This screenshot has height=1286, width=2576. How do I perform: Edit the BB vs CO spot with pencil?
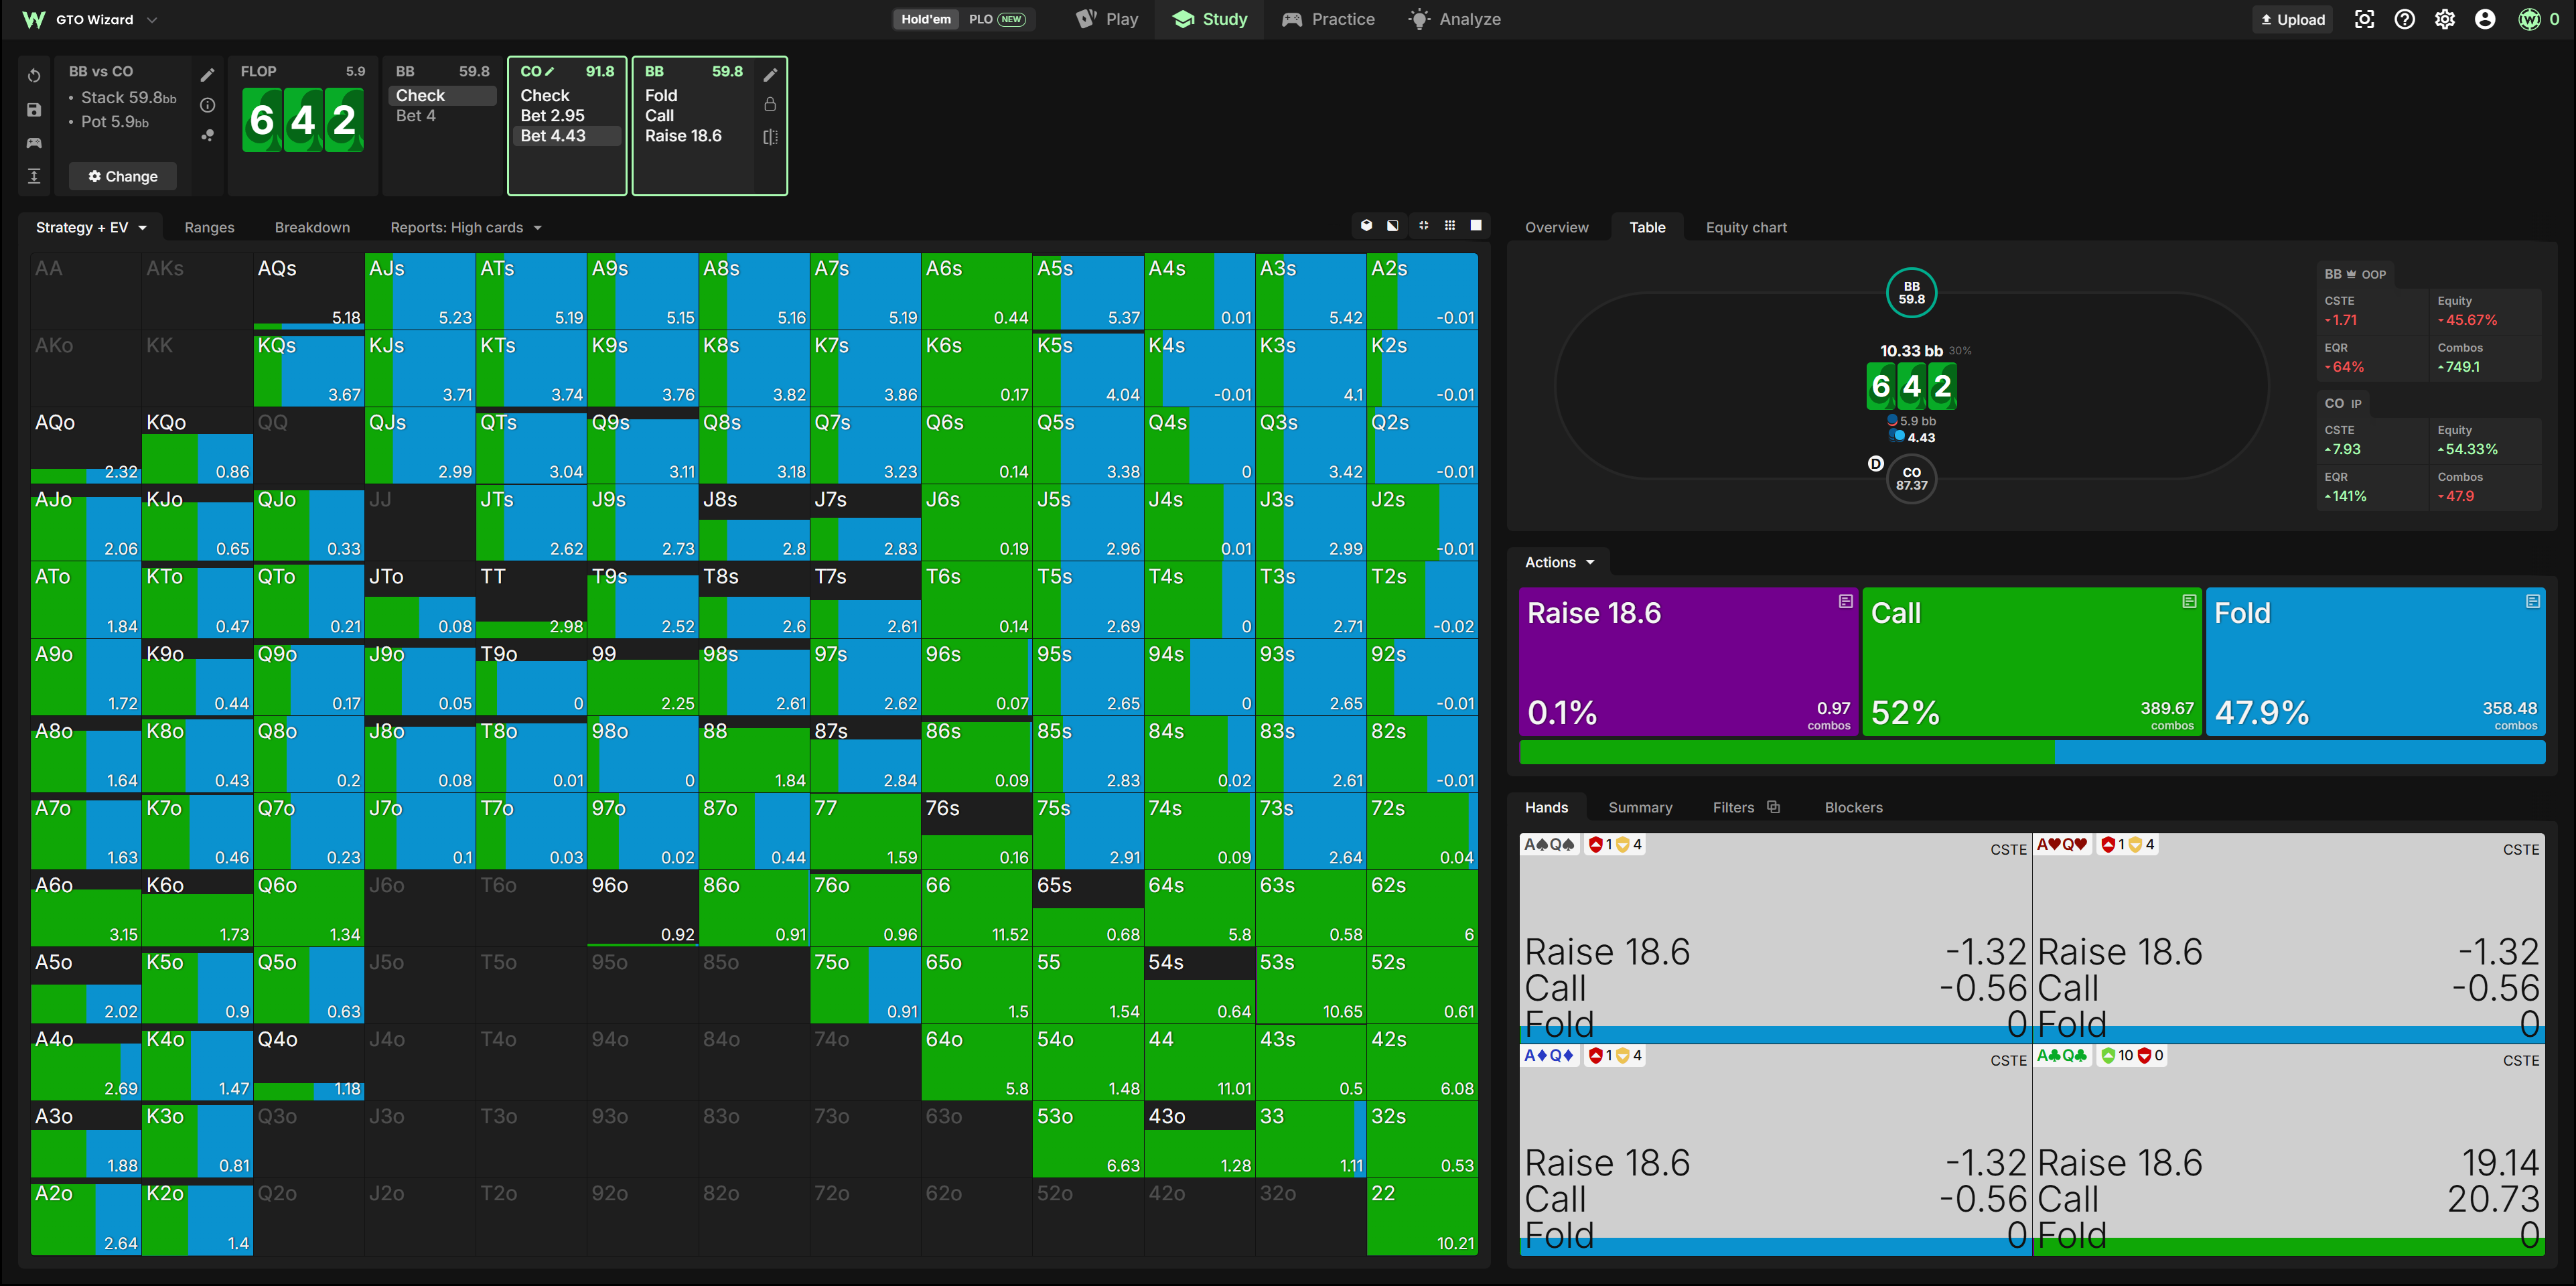point(208,75)
